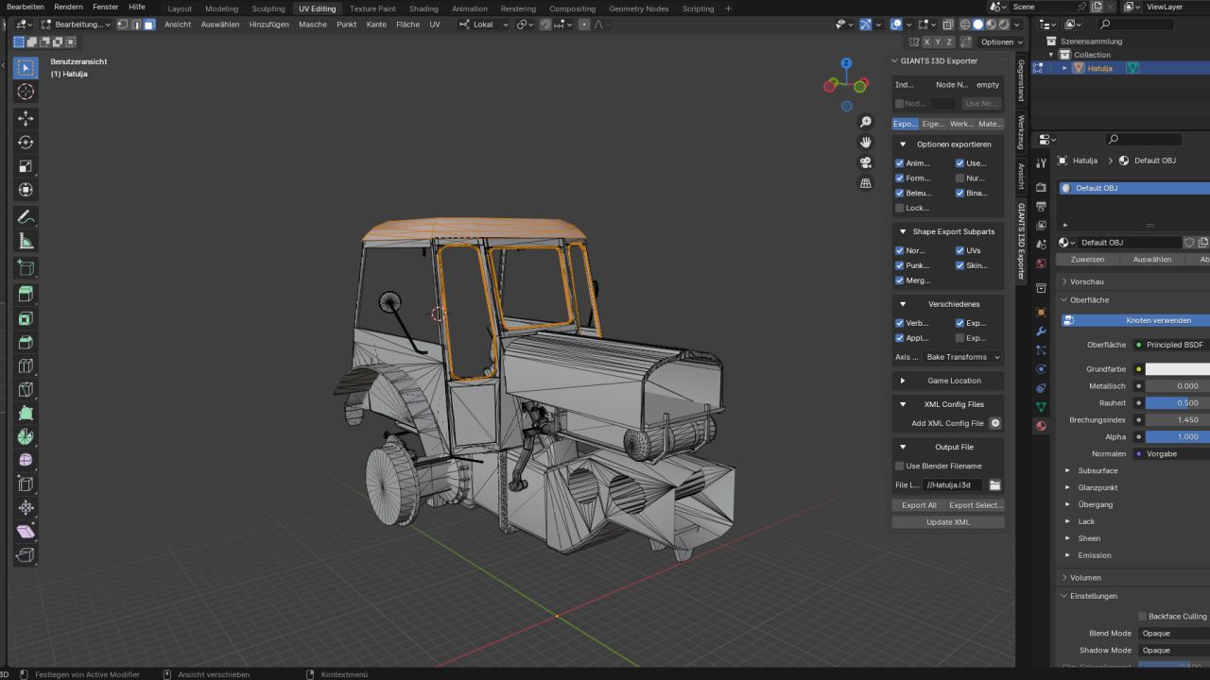
Task: Activate the 3D Cursor tool
Action: [26, 92]
